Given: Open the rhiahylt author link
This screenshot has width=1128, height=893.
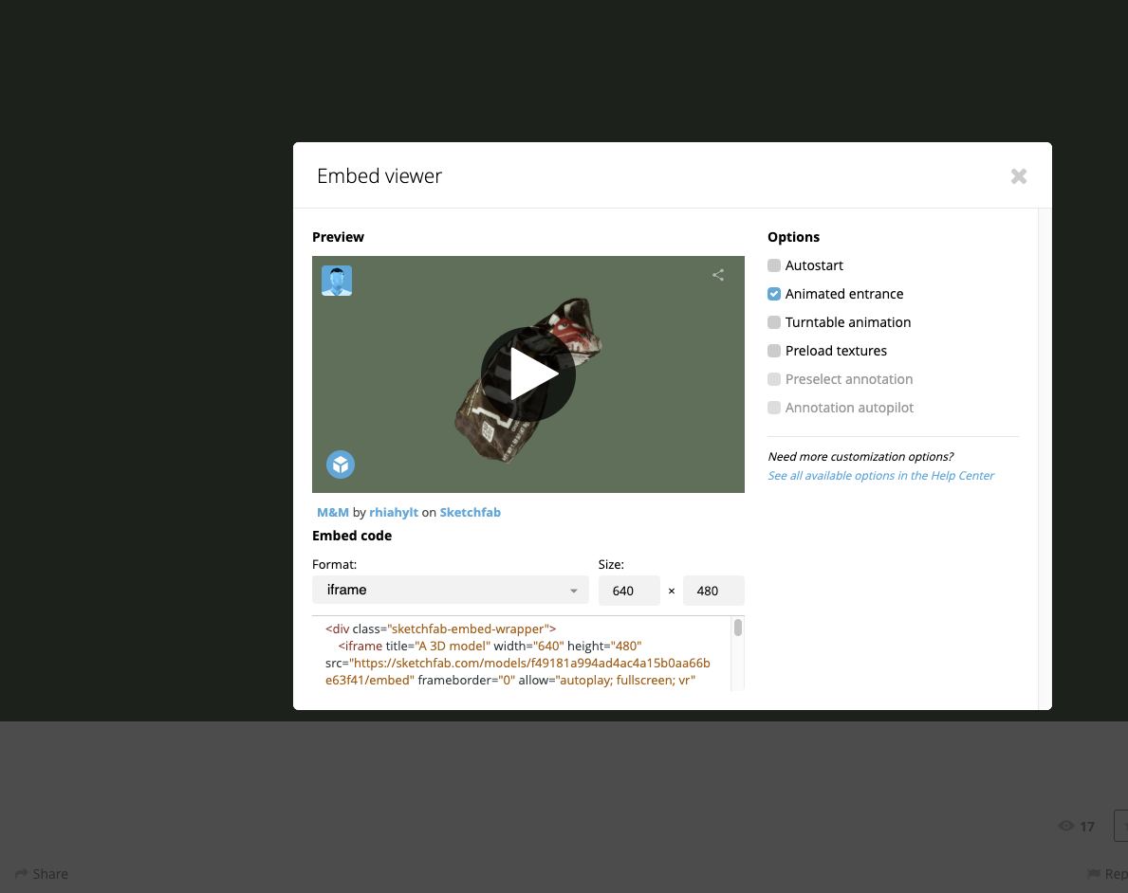Looking at the screenshot, I should pyautogui.click(x=394, y=512).
